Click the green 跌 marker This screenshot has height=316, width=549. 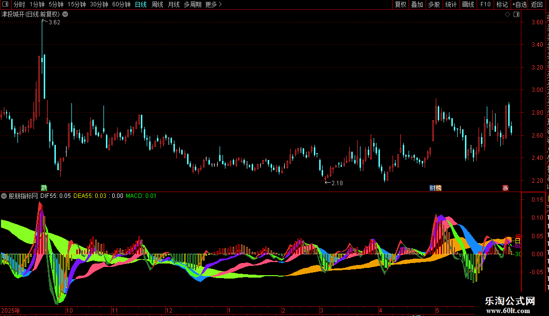tap(44, 188)
